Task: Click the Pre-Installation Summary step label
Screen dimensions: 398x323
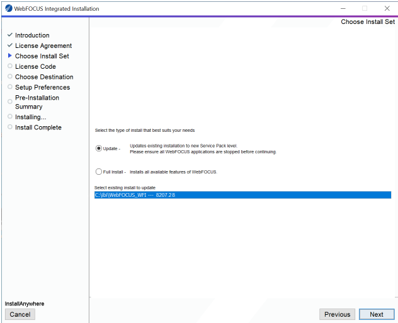Action: tap(37, 102)
